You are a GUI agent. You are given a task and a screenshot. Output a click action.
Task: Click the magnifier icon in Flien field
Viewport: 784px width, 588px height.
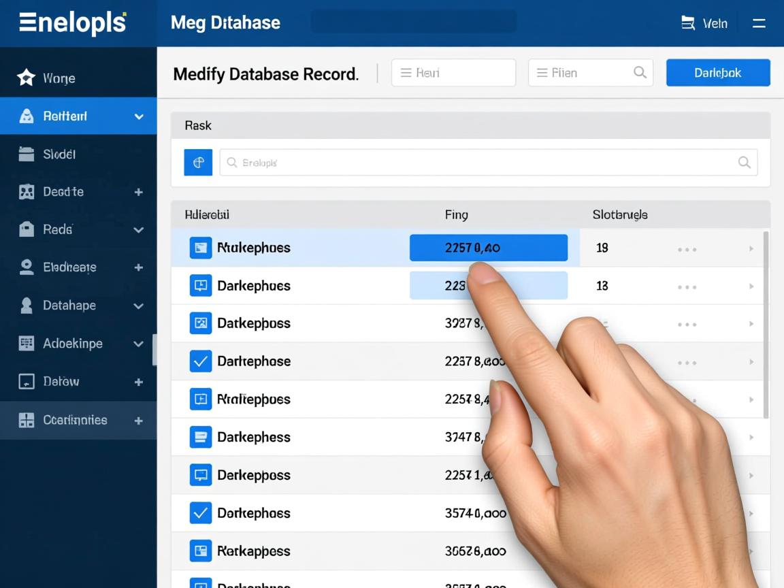pos(640,72)
